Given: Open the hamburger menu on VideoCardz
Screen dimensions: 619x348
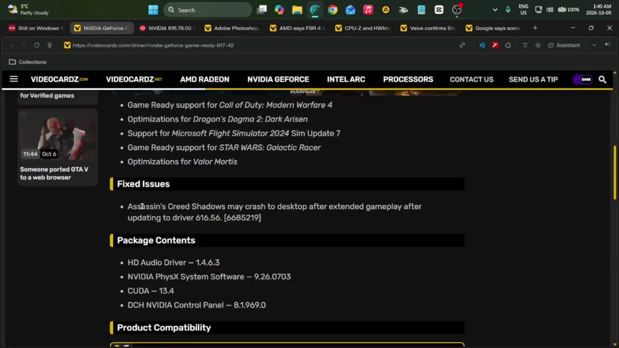Looking at the screenshot, I should tap(14, 79).
